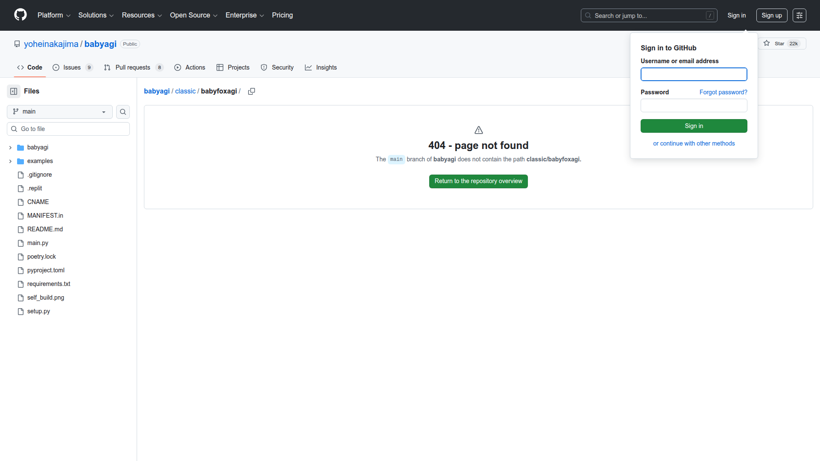This screenshot has width=820, height=461.
Task: Expand the babyagi folder
Action: coord(10,147)
